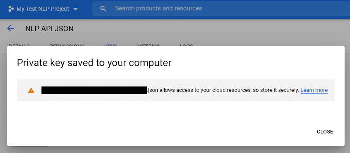
Task: Click the search magnifier icon
Action: (103, 9)
